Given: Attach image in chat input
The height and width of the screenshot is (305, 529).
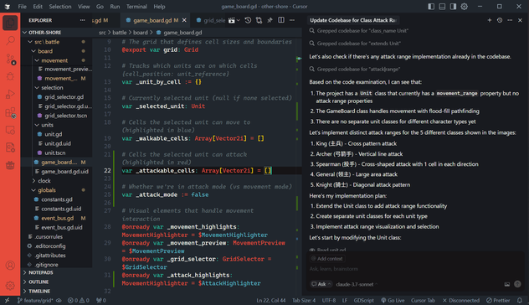Looking at the screenshot, I should coord(507,284).
